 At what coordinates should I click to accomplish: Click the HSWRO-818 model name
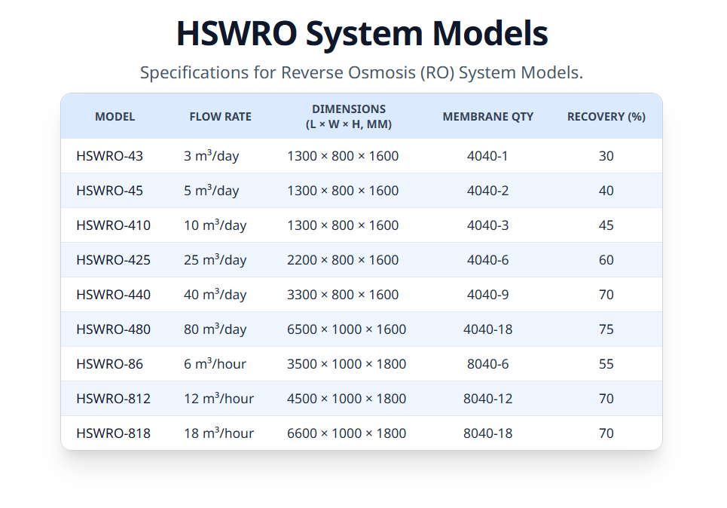coord(113,433)
